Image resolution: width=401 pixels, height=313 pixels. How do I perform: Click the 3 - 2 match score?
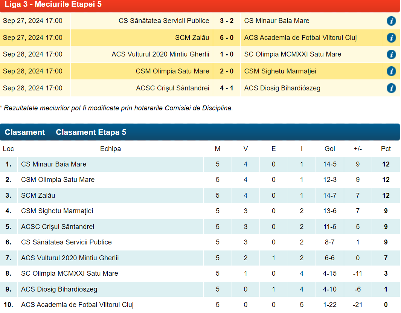click(x=227, y=21)
